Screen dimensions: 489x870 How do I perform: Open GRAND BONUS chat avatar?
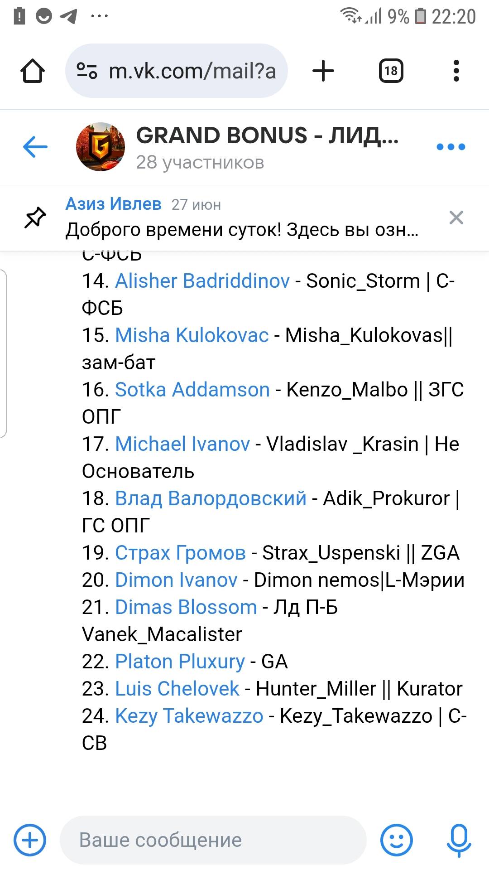click(x=101, y=147)
